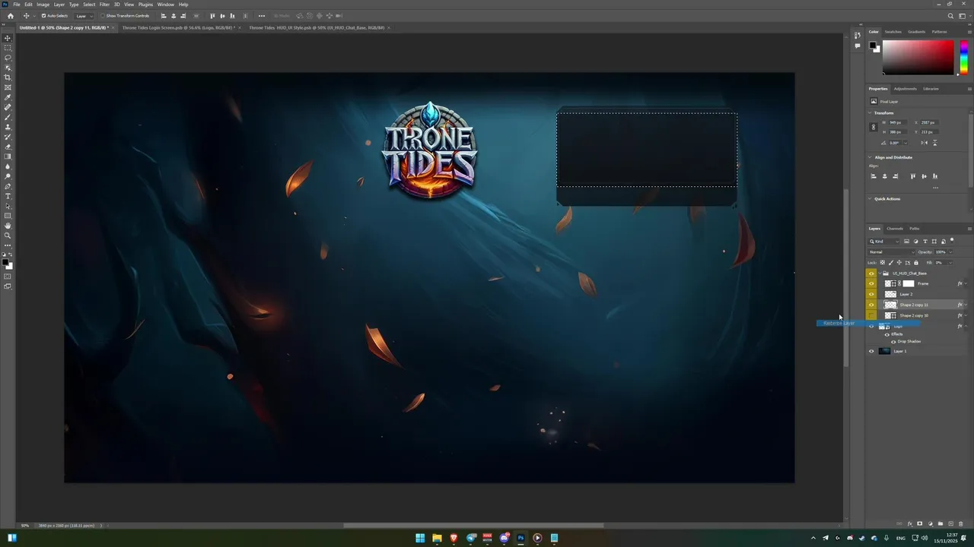
Task: Hide the Layer 2 layer
Action: 871,294
